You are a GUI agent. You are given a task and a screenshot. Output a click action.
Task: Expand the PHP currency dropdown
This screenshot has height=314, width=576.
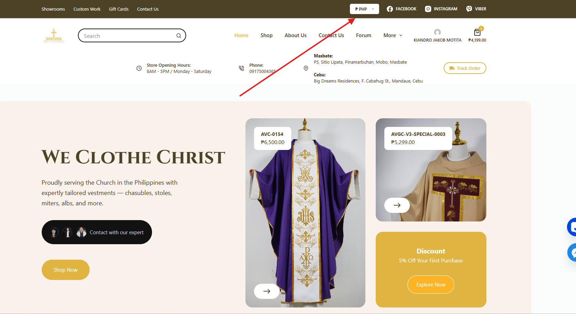pyautogui.click(x=364, y=9)
